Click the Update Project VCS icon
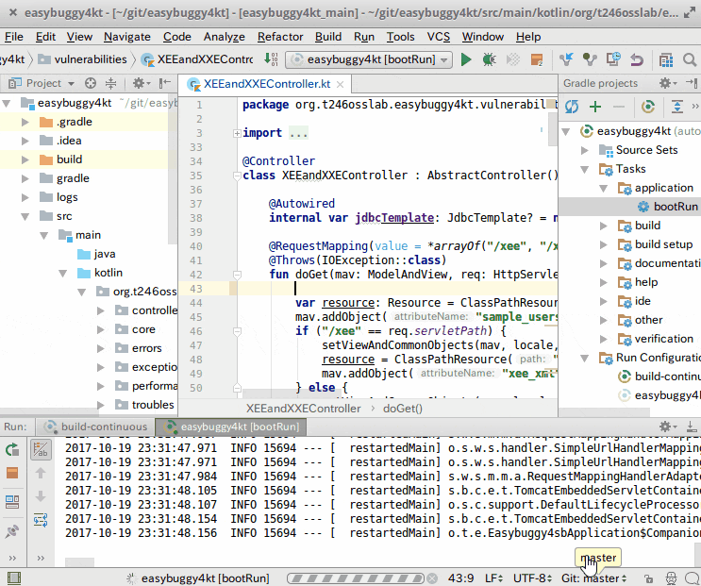This screenshot has height=586, width=701. (x=566, y=59)
